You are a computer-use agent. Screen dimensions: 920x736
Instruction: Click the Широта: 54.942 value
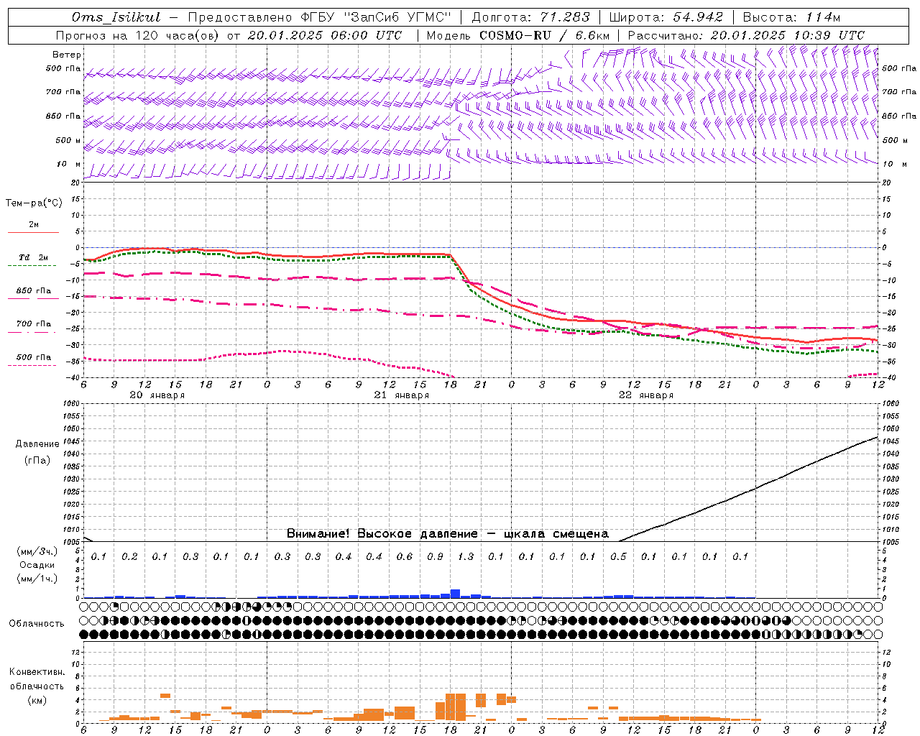point(666,17)
